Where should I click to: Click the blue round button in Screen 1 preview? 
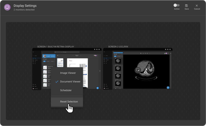[97, 88]
